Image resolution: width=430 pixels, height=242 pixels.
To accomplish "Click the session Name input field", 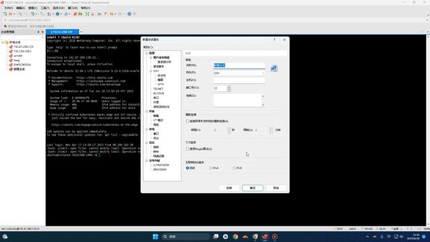I will click(x=239, y=66).
